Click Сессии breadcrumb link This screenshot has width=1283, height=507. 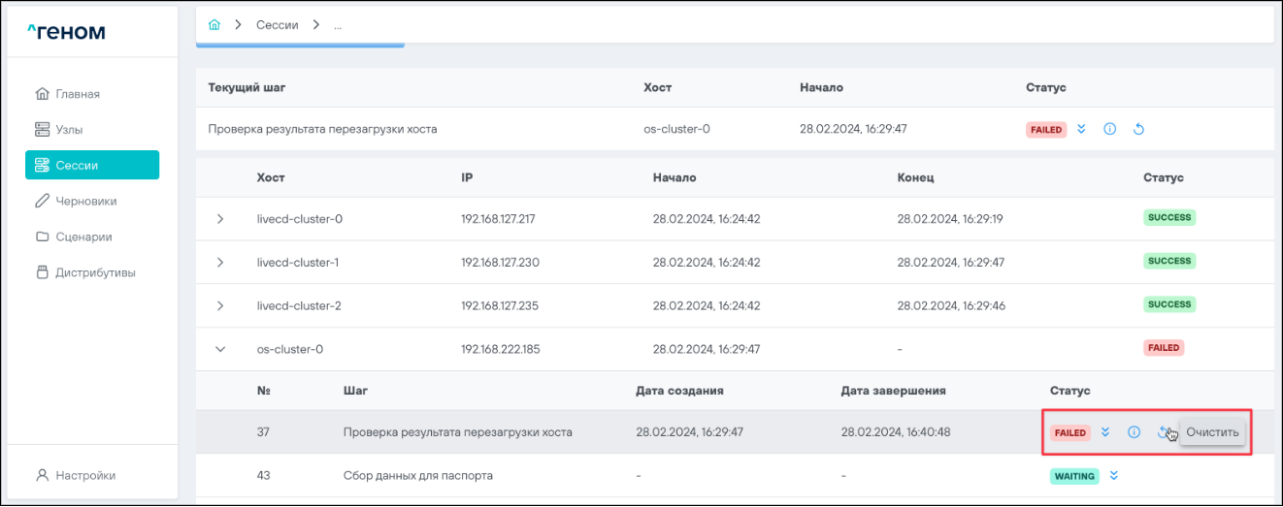[x=277, y=24]
